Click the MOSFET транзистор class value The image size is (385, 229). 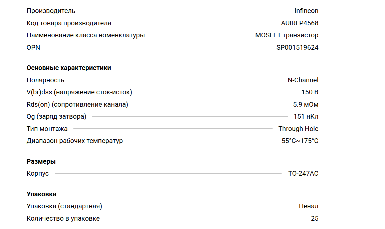[x=287, y=35]
